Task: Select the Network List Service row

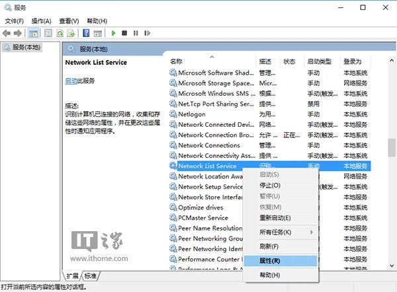Action: click(x=269, y=166)
